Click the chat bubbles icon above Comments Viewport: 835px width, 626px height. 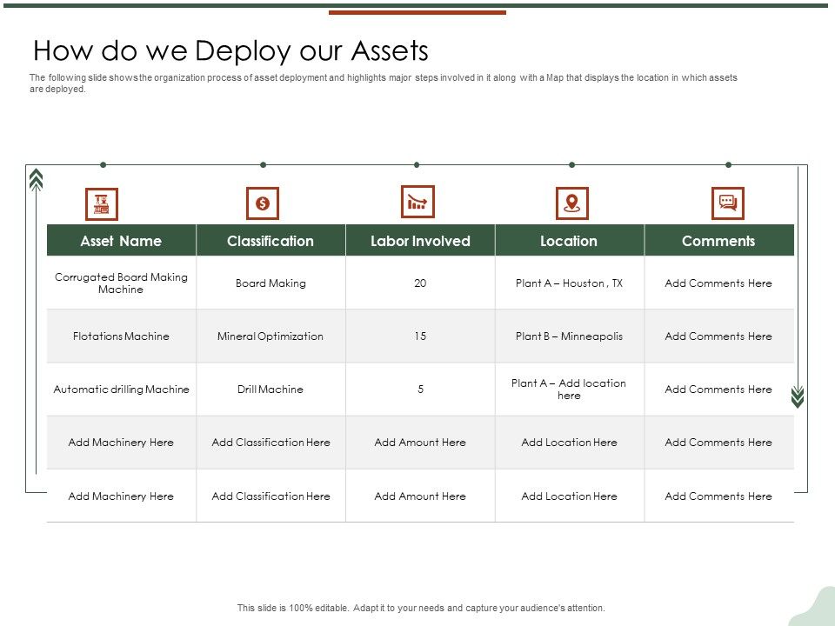coord(727,203)
